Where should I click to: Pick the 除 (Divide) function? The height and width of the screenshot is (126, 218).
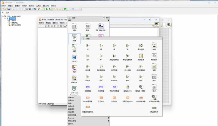click(128, 46)
